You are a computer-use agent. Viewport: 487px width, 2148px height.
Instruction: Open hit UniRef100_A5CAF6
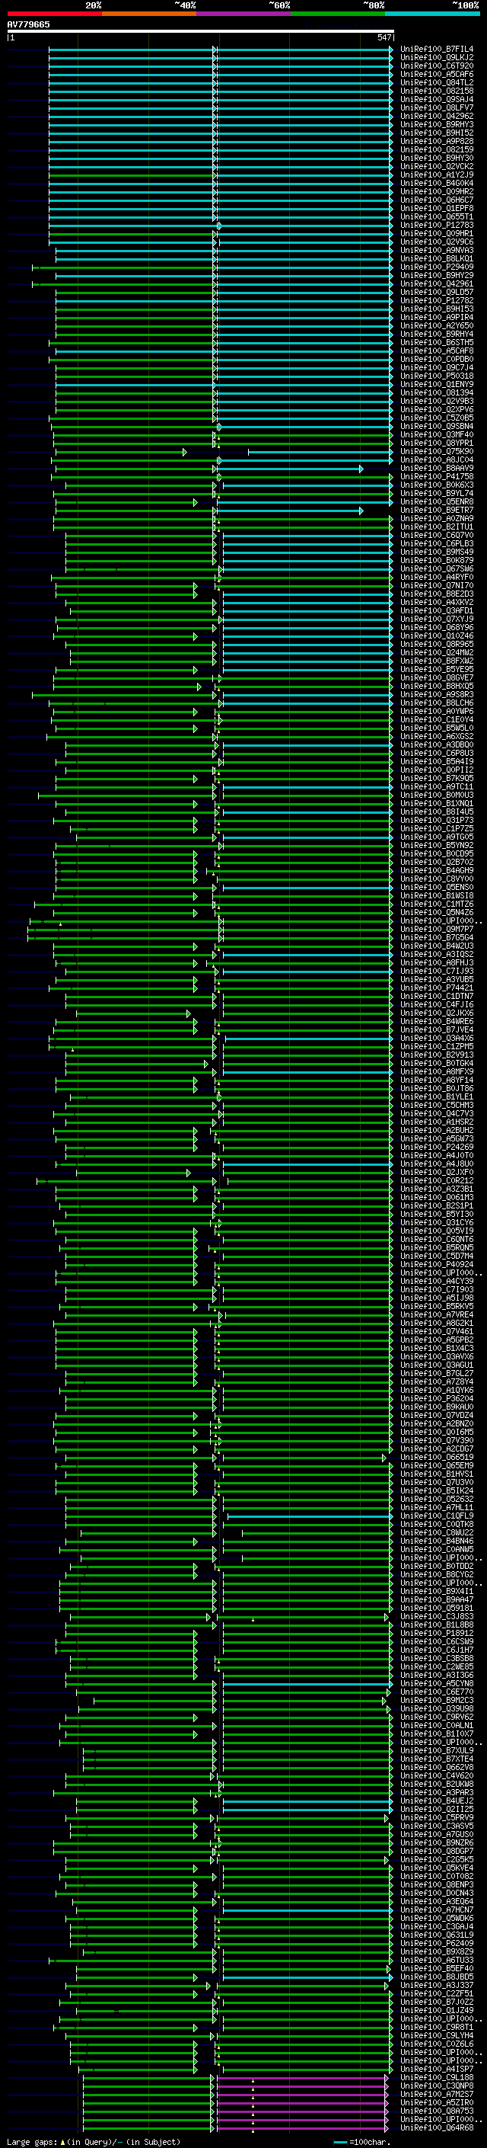pos(436,74)
